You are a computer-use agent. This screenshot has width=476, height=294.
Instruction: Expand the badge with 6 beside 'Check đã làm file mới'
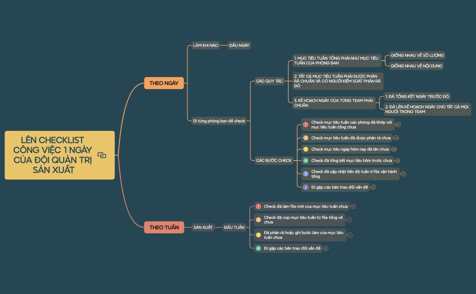[x=353, y=207]
